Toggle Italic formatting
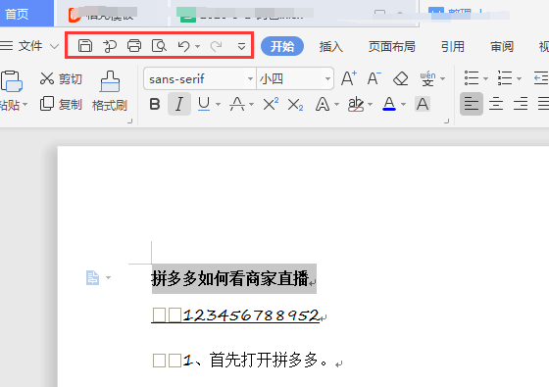 click(x=178, y=104)
